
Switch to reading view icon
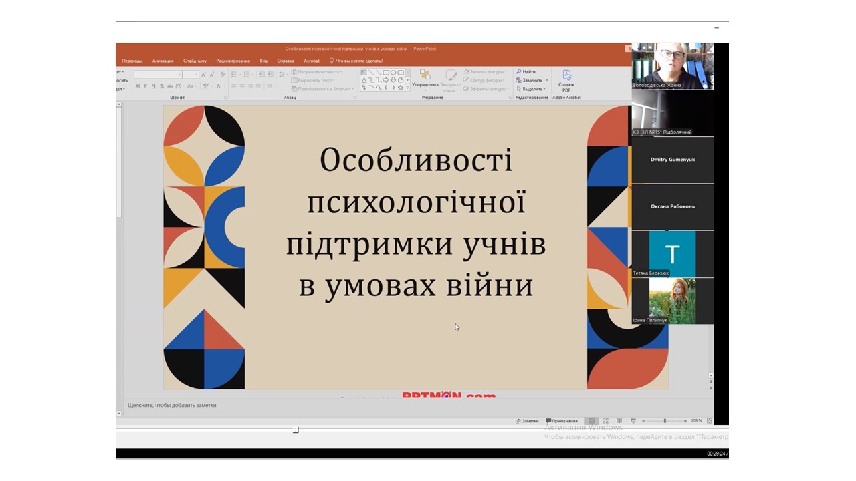[x=619, y=421]
